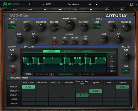Click the Filter Out knob

point(84,28)
